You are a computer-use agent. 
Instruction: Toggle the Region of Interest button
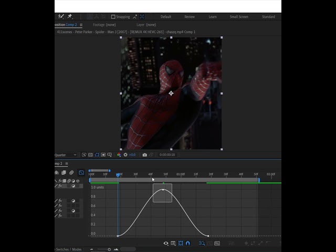103,155
